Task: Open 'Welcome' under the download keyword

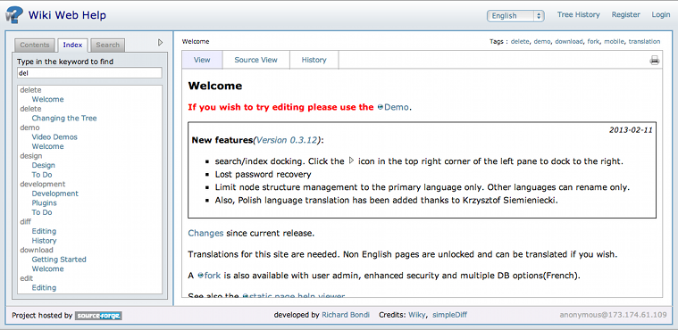Action: [47, 268]
